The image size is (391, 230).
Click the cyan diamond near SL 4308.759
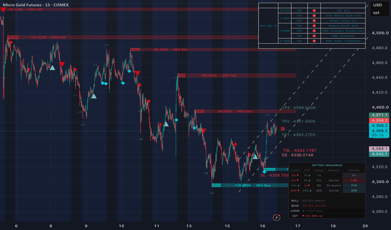[x=264, y=171]
